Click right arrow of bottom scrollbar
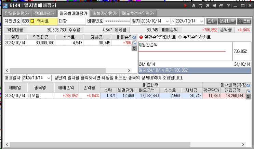 click(243, 145)
